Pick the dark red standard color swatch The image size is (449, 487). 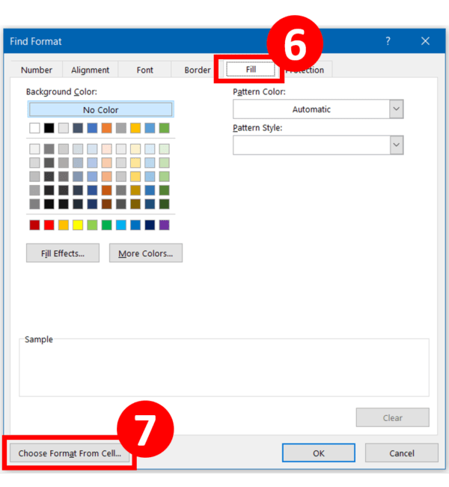point(34,225)
